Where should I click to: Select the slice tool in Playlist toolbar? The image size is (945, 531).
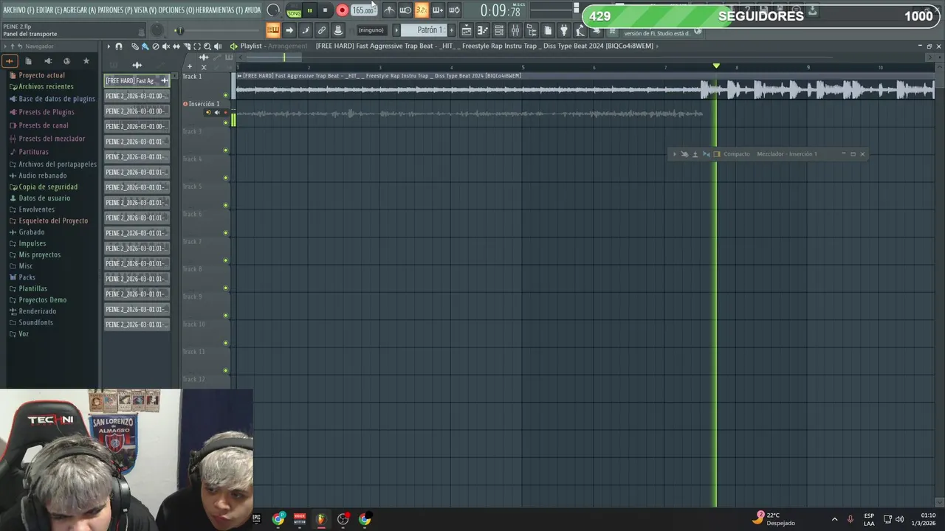(187, 46)
